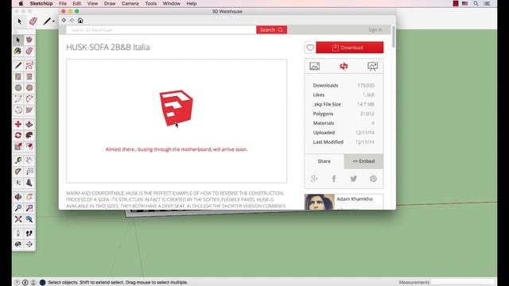Screen dimensions: 509x286
Task: Click the 3D Warehouse vertical scrollbar
Action: [x=394, y=37]
